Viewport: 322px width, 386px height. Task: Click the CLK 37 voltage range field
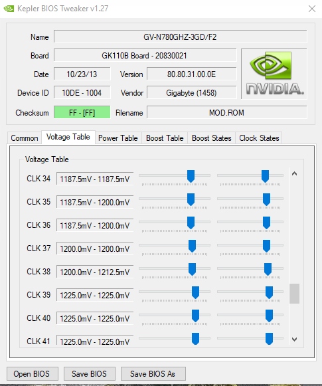(95, 248)
